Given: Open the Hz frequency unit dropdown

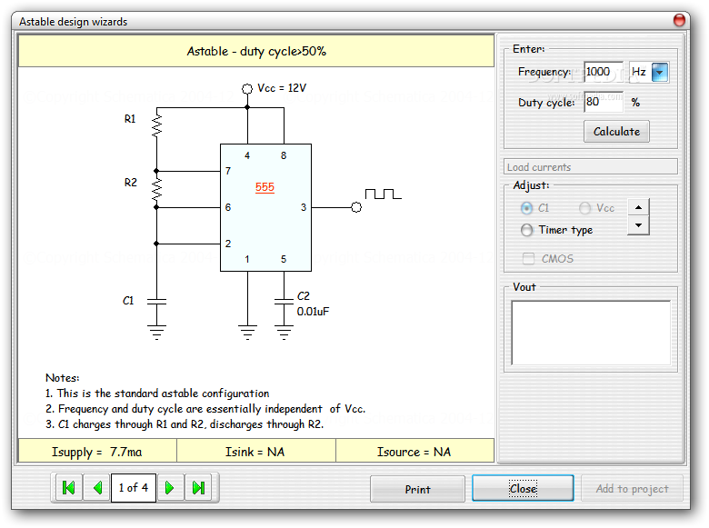Looking at the screenshot, I should [x=660, y=73].
